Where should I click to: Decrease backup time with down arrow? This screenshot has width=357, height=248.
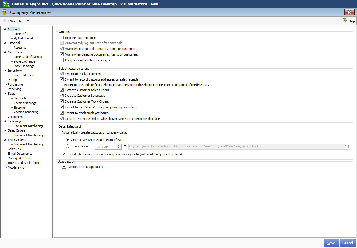click(119, 148)
